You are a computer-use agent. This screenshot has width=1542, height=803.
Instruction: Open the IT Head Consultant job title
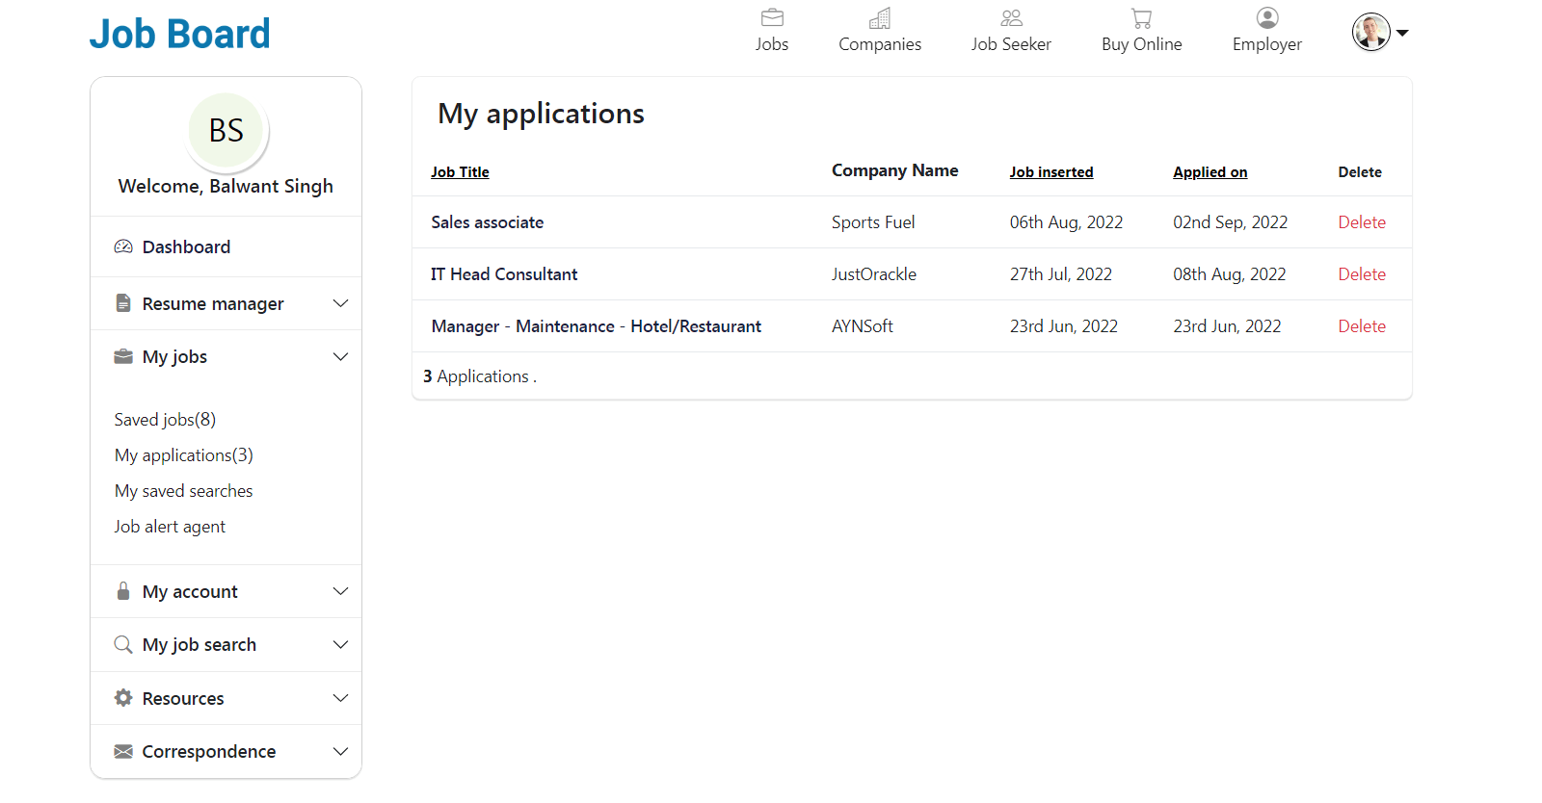504,274
